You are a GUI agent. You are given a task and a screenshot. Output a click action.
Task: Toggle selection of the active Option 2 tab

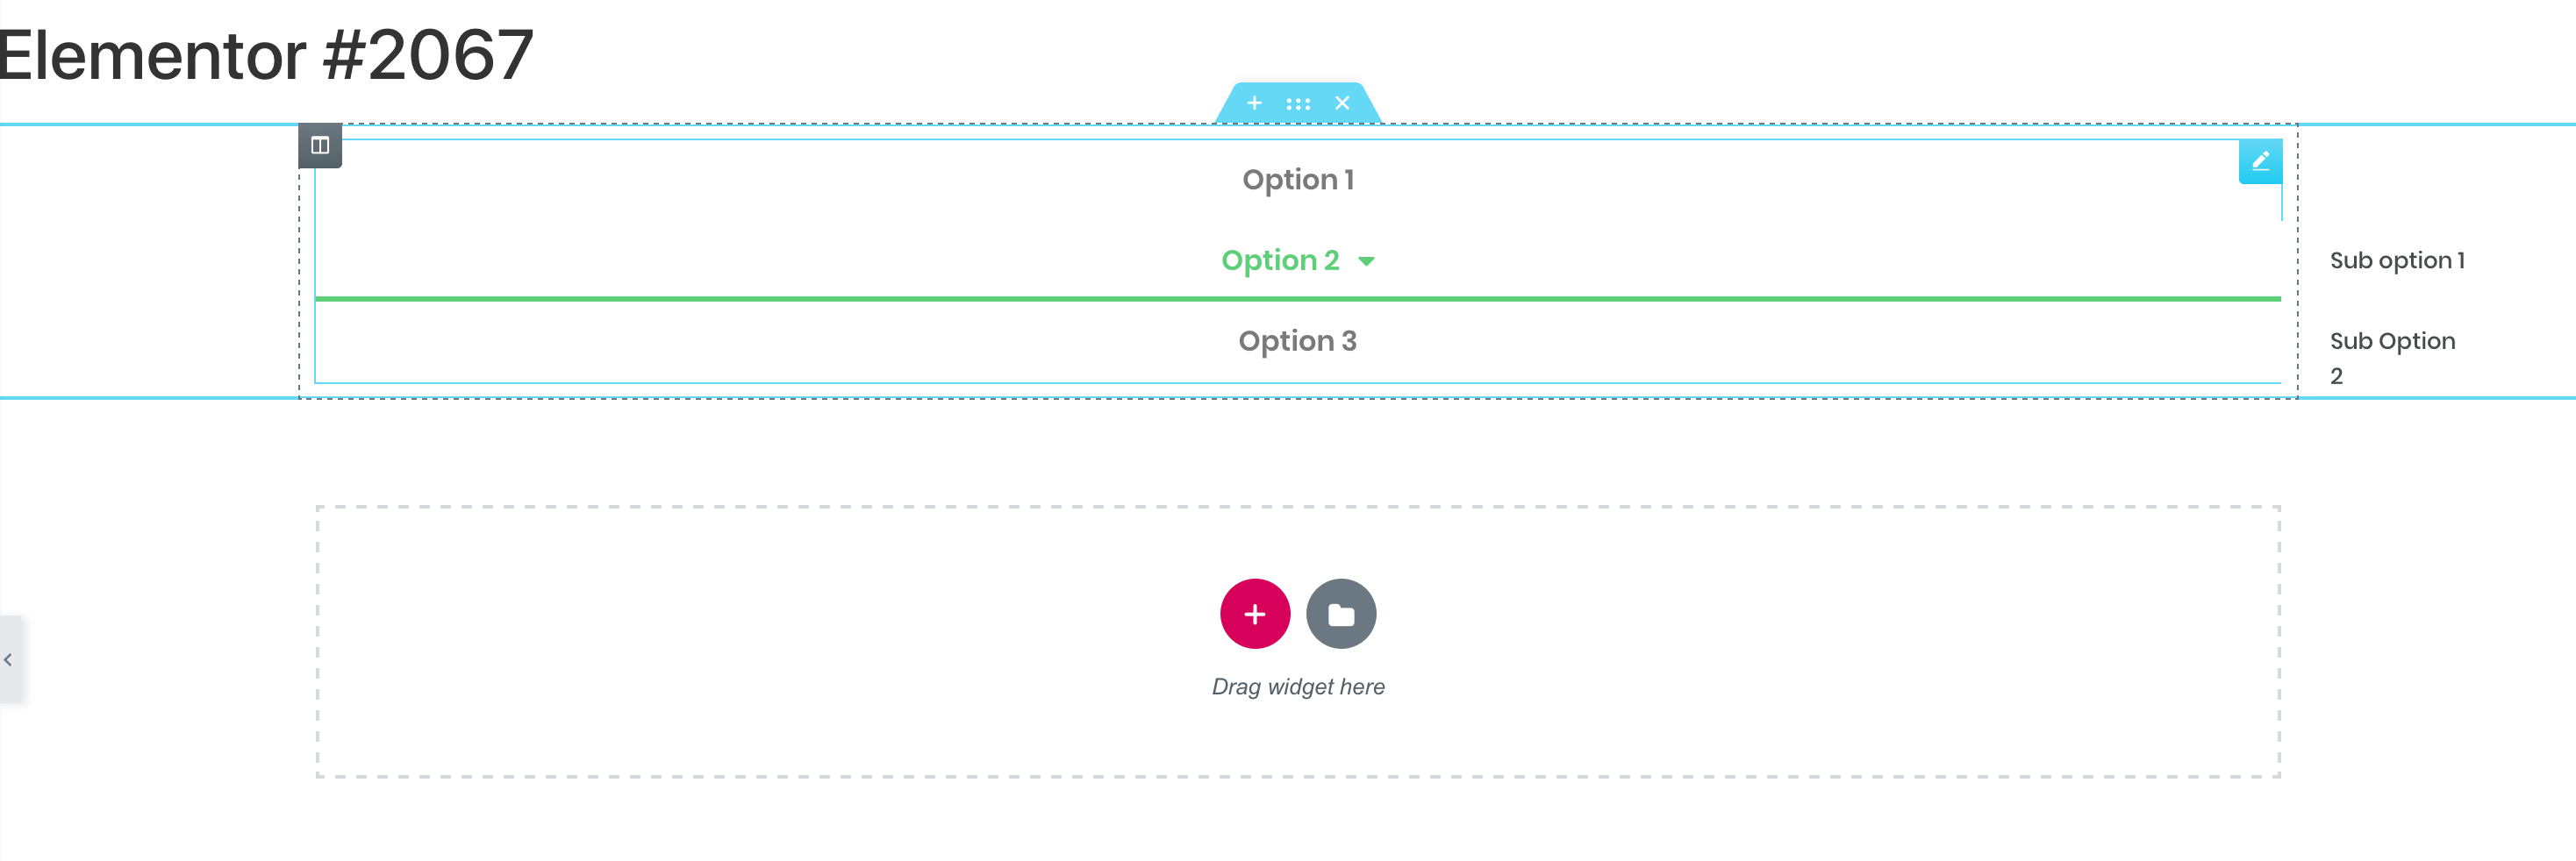tap(1280, 260)
